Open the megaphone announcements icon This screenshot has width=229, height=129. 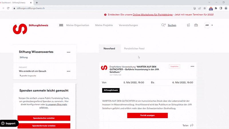(x=188, y=25)
